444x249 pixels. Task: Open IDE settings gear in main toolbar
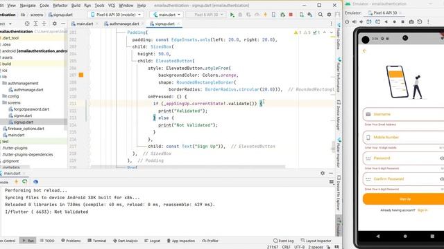329,15
